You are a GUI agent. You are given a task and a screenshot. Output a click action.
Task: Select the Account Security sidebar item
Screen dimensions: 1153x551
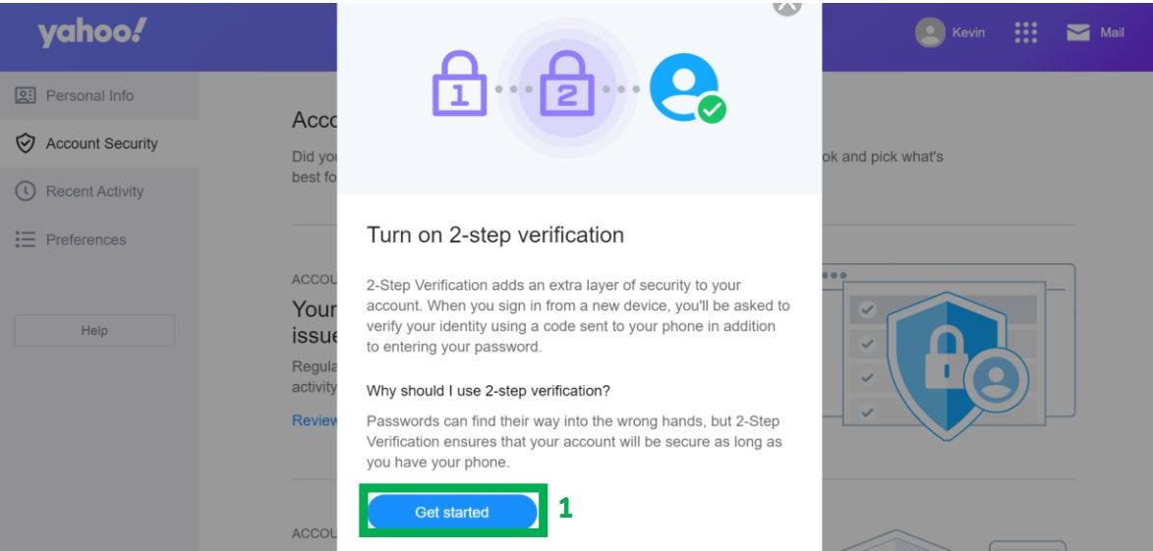coord(99,143)
